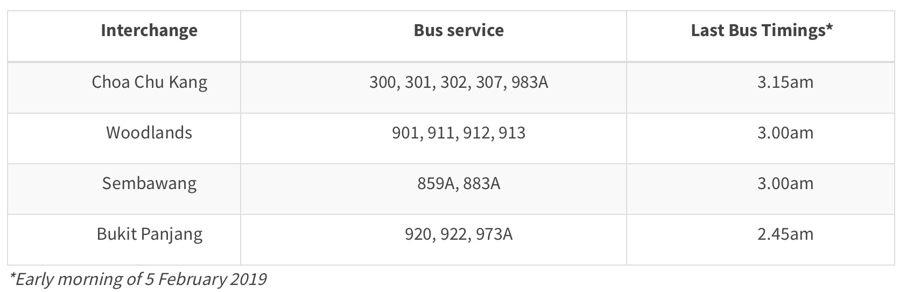Screen dimensions: 906x292
Task: Select the Choa Chu Kang interchange cell
Action: pyautogui.click(x=149, y=82)
